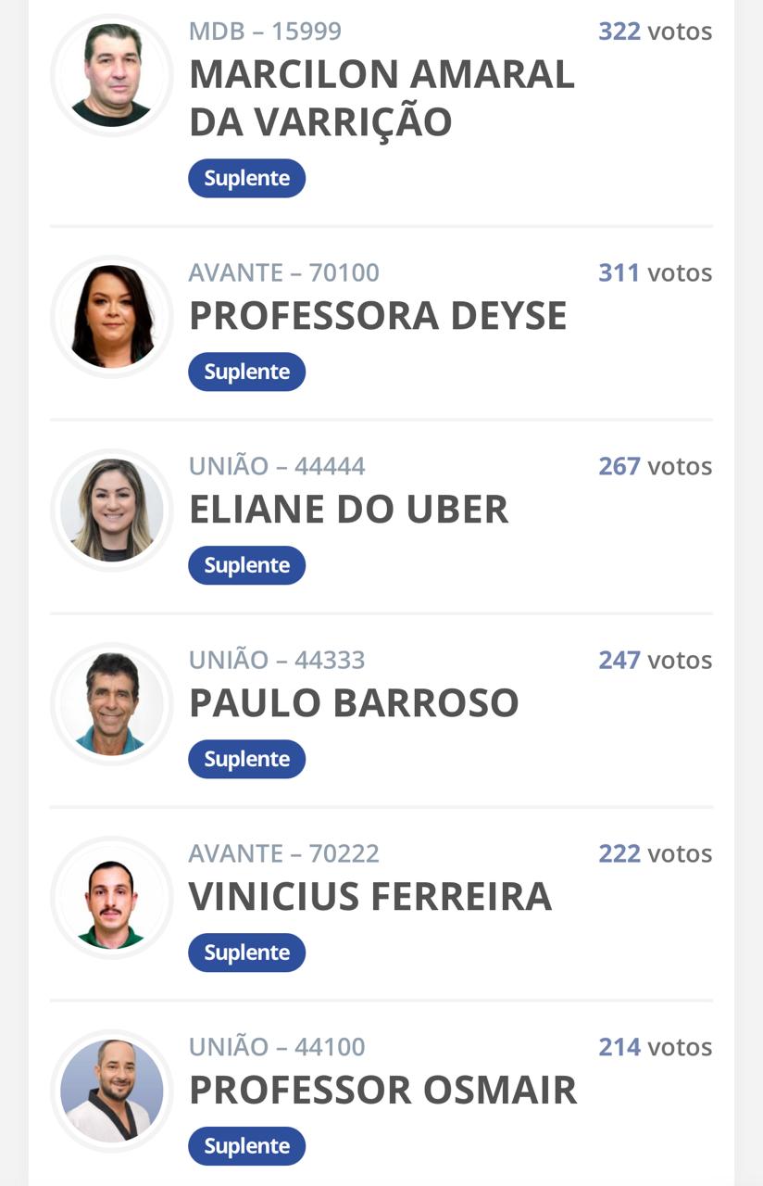Click the 214 votos count
The height and width of the screenshot is (1186, 763).
(x=656, y=1047)
